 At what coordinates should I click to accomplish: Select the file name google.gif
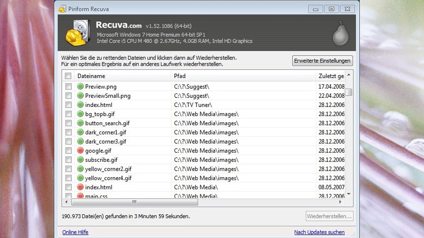click(98, 151)
